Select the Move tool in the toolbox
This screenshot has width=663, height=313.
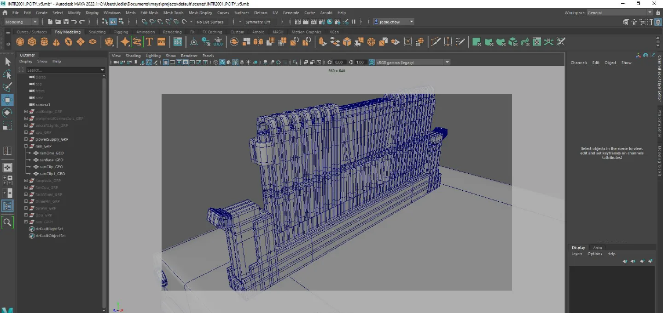(7, 100)
